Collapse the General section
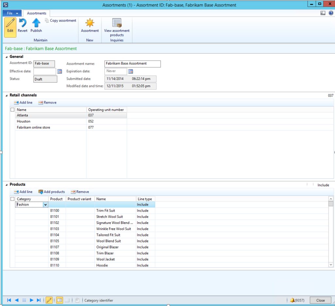Screen dimensions: 335x306 point(7,57)
